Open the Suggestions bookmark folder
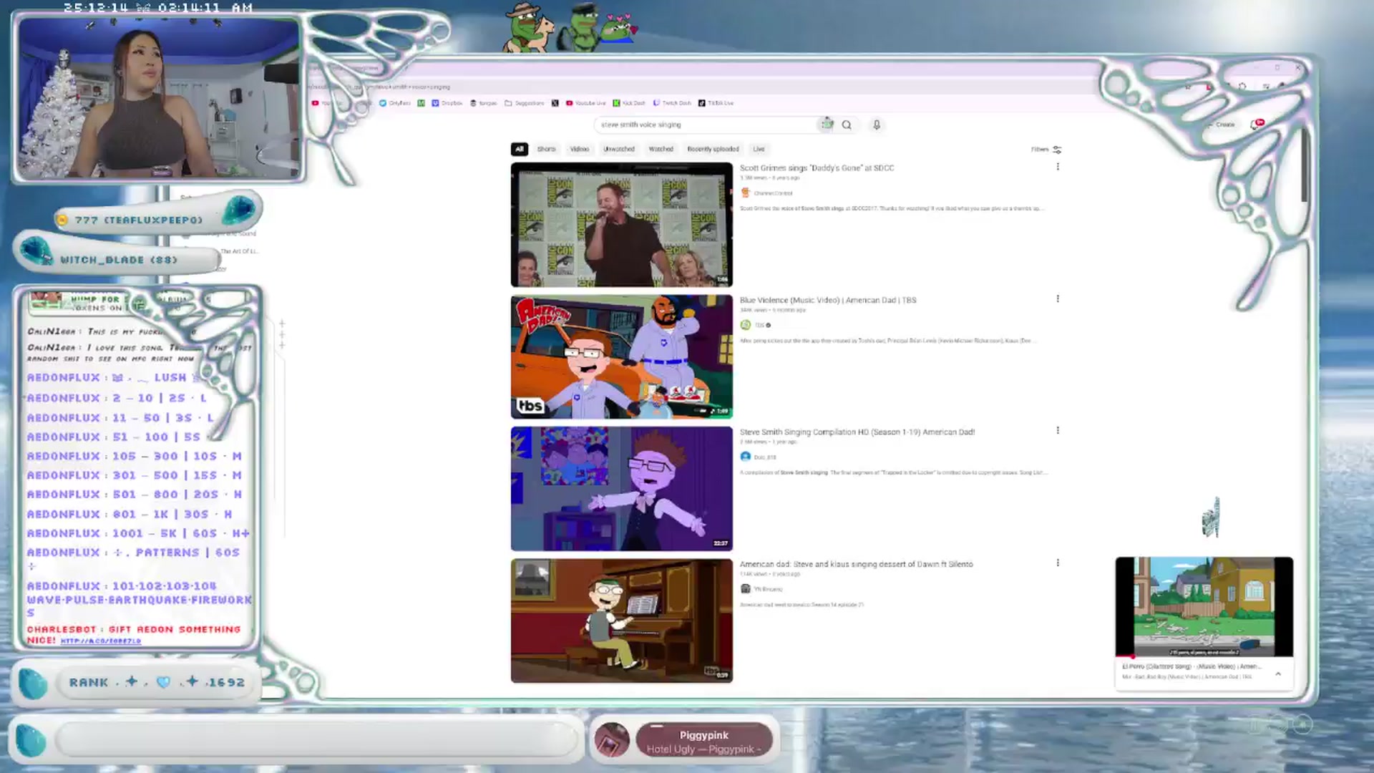The height and width of the screenshot is (773, 1374). tap(525, 103)
